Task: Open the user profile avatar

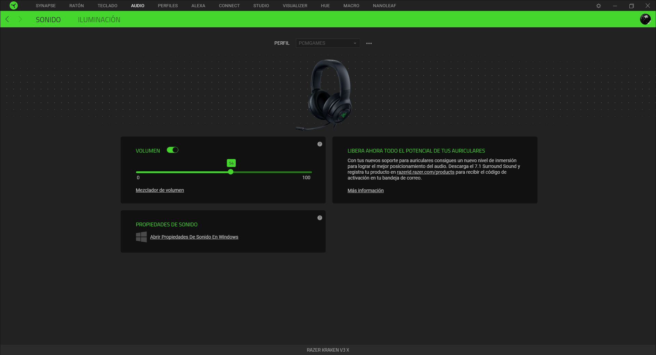Action: pos(645,19)
